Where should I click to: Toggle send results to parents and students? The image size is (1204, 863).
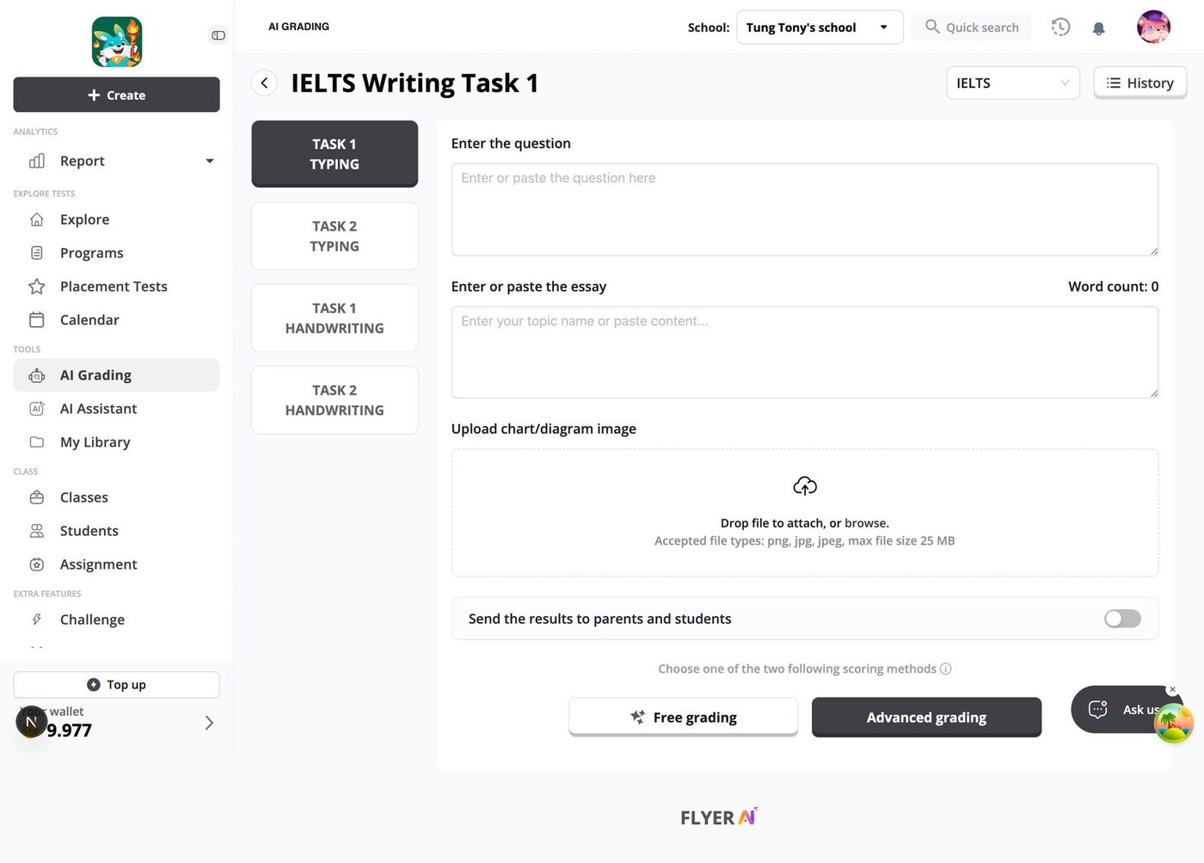point(1122,619)
